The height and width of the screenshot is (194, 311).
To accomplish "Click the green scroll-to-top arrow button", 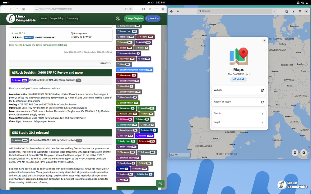I will point(160,184).
